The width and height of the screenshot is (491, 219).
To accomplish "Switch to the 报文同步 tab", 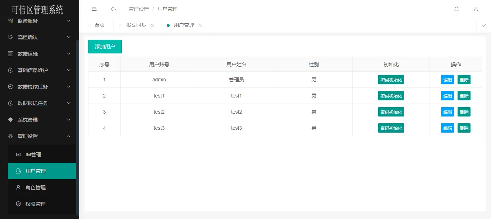I will coord(136,25).
